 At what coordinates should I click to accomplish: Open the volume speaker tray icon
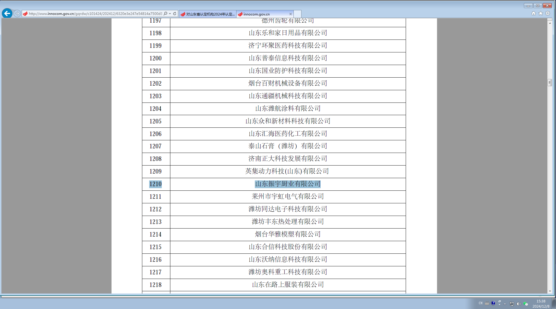[518, 304]
